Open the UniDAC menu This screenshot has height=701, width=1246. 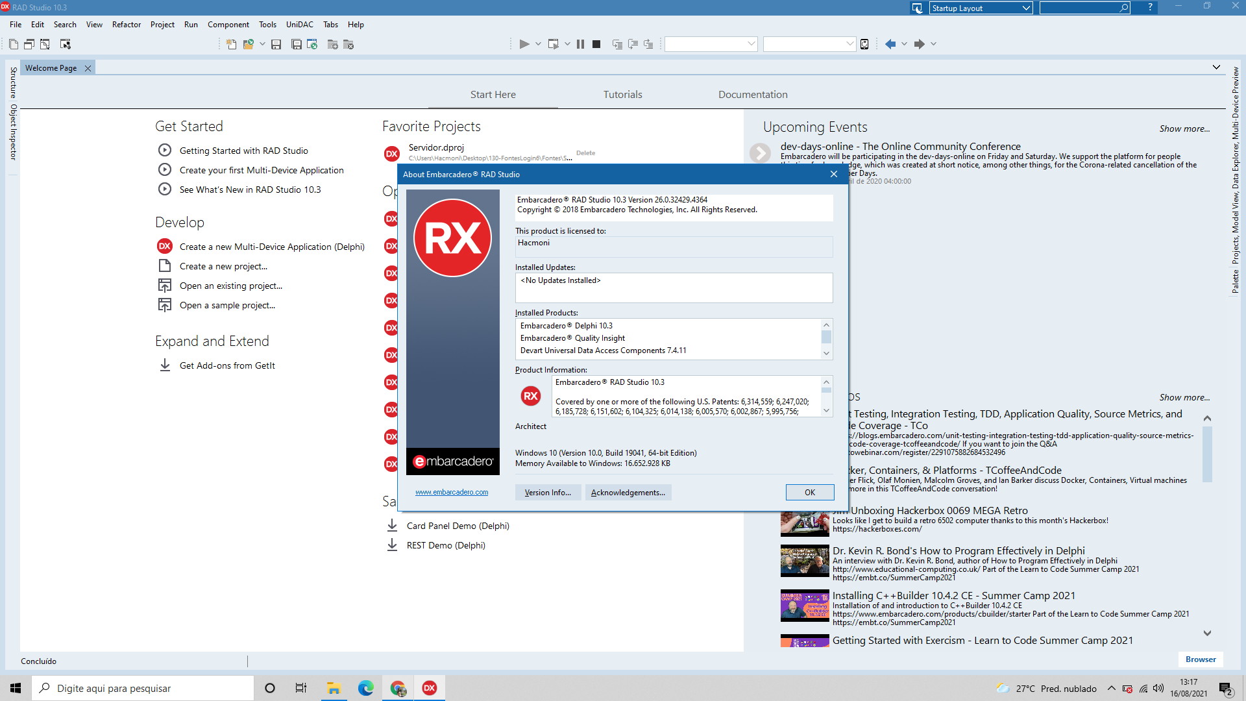[x=300, y=25]
